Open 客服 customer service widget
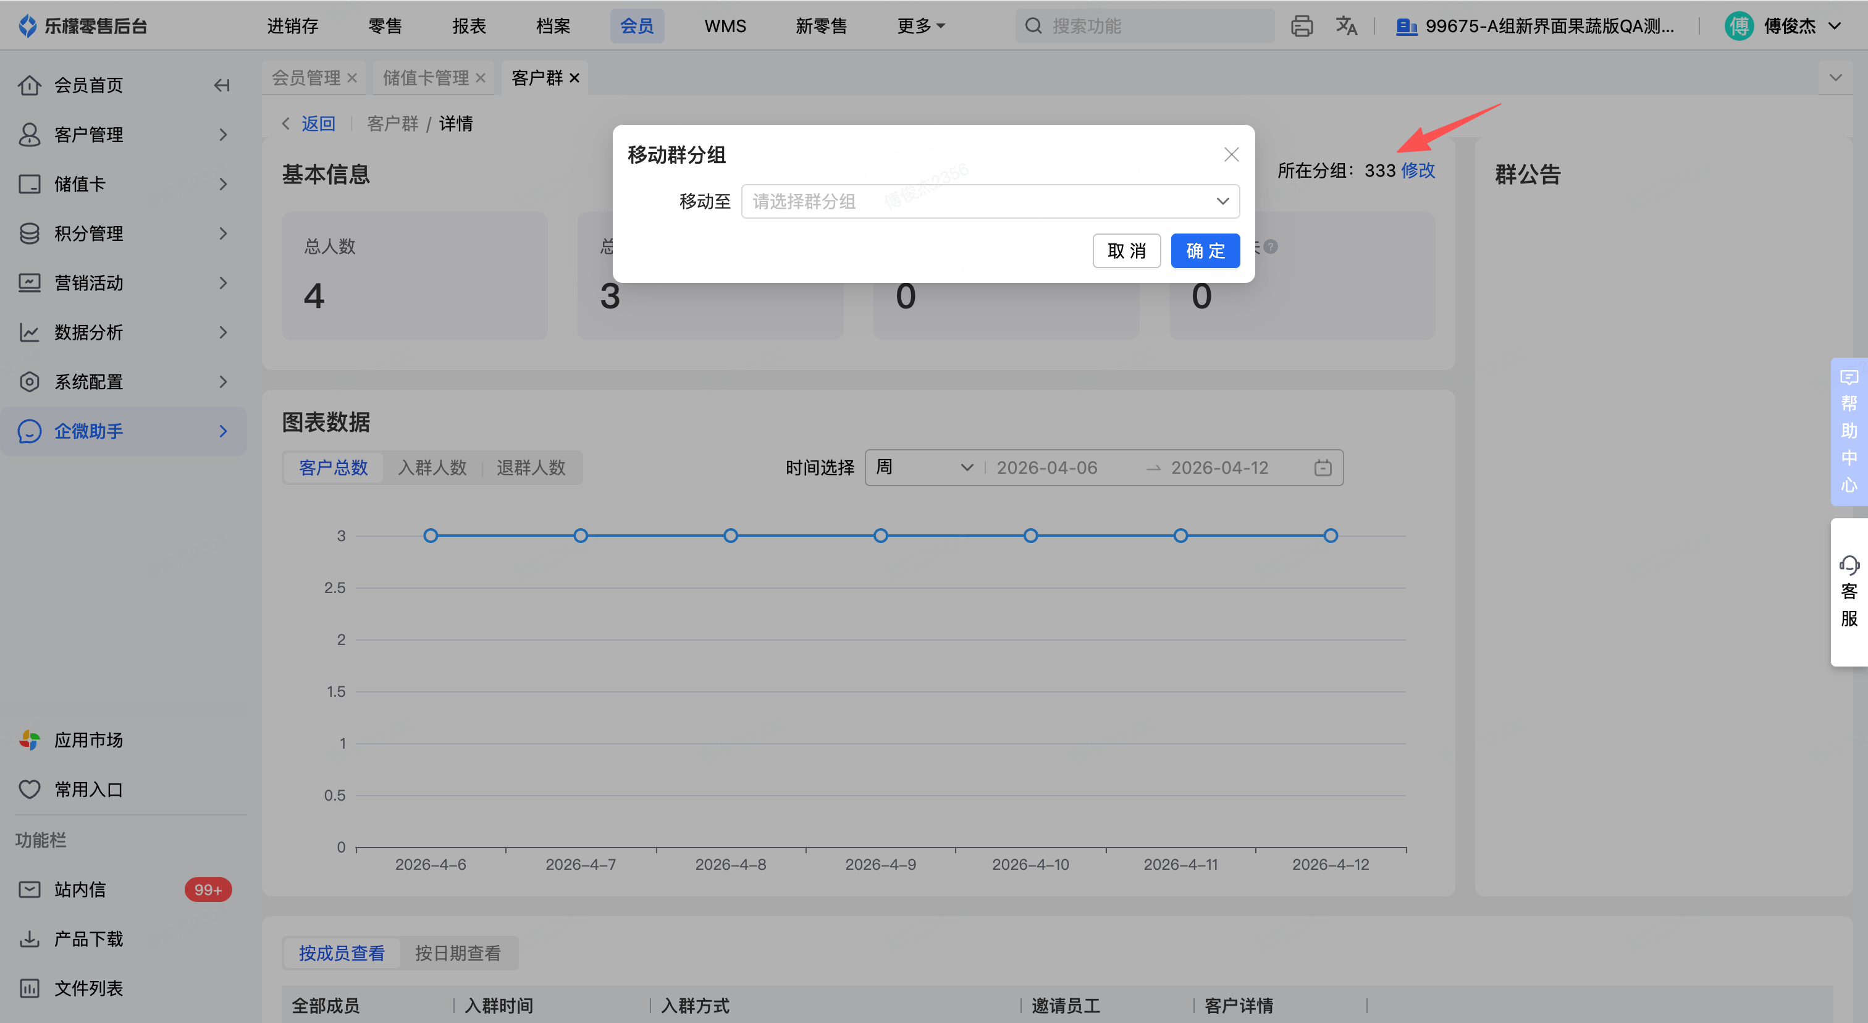 [x=1848, y=592]
